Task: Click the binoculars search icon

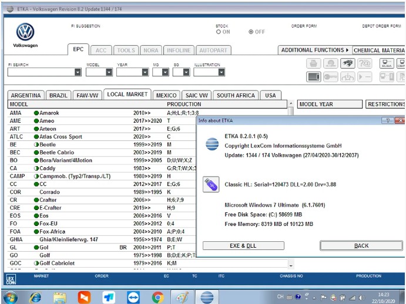Action: 347,63
